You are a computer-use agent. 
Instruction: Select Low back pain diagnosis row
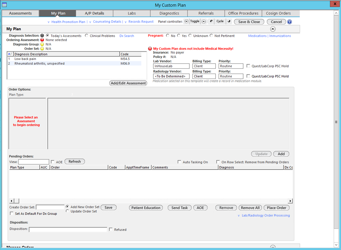point(75,59)
